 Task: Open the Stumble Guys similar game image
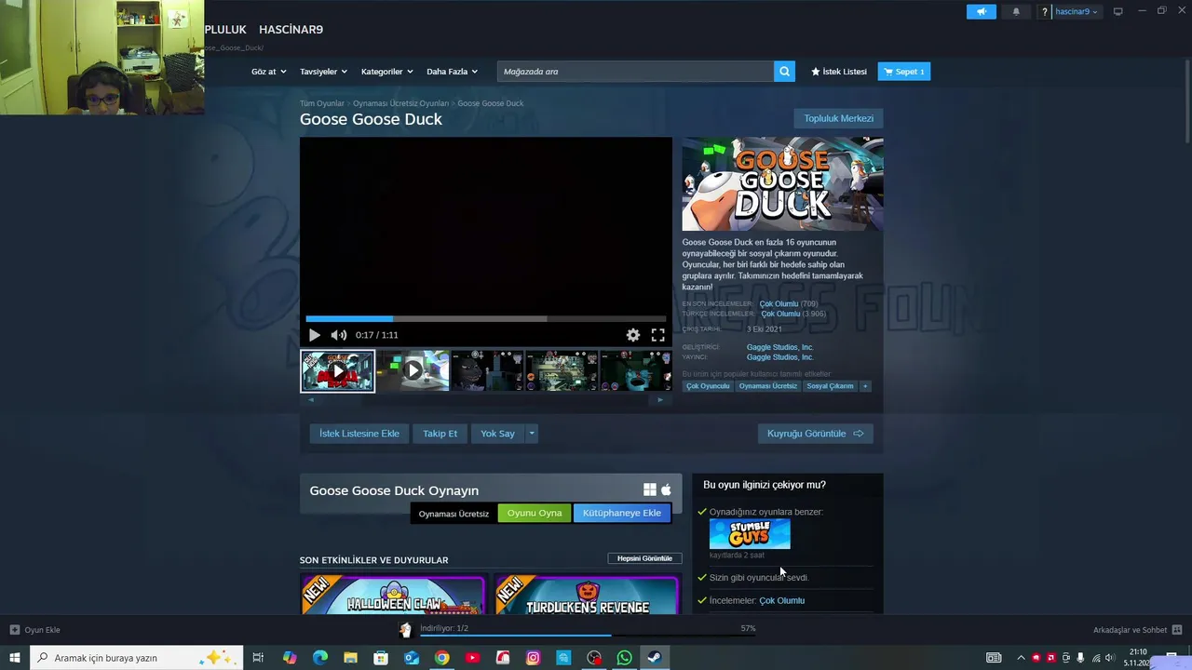(x=750, y=534)
